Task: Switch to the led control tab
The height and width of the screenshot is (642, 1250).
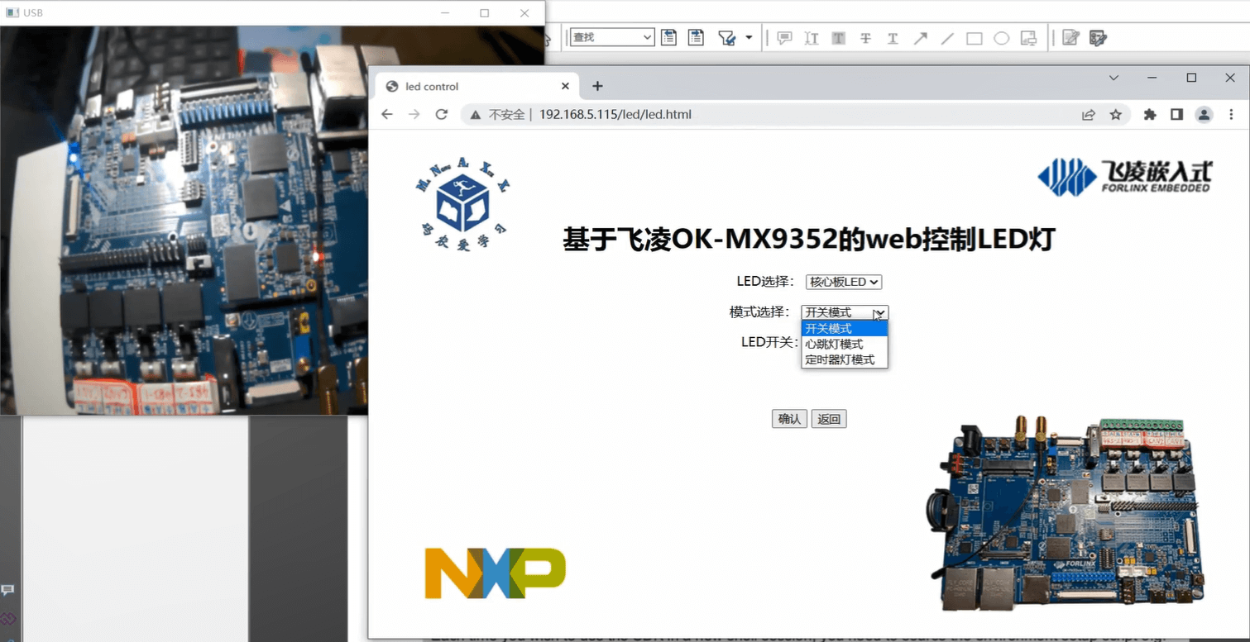Action: tap(477, 86)
